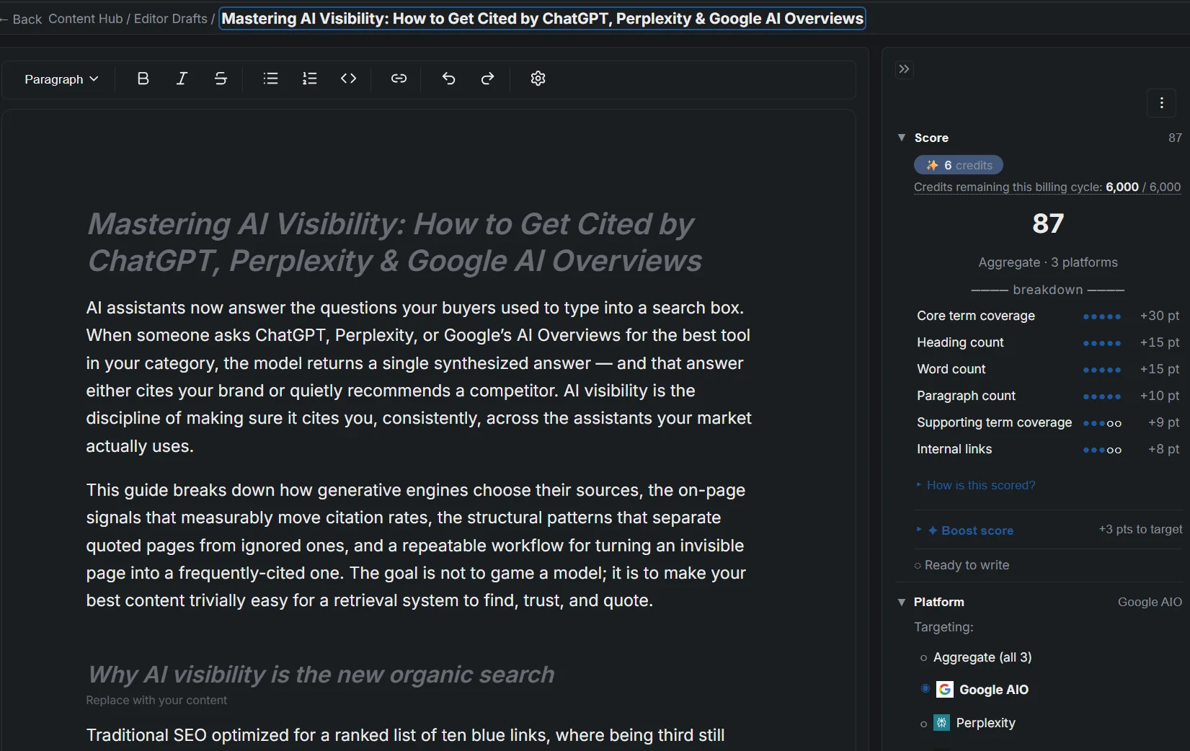This screenshot has width=1190, height=751.
Task: Insert a numbered list
Action: click(x=309, y=79)
